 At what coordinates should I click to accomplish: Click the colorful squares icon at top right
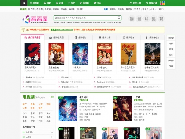coord(162,3)
